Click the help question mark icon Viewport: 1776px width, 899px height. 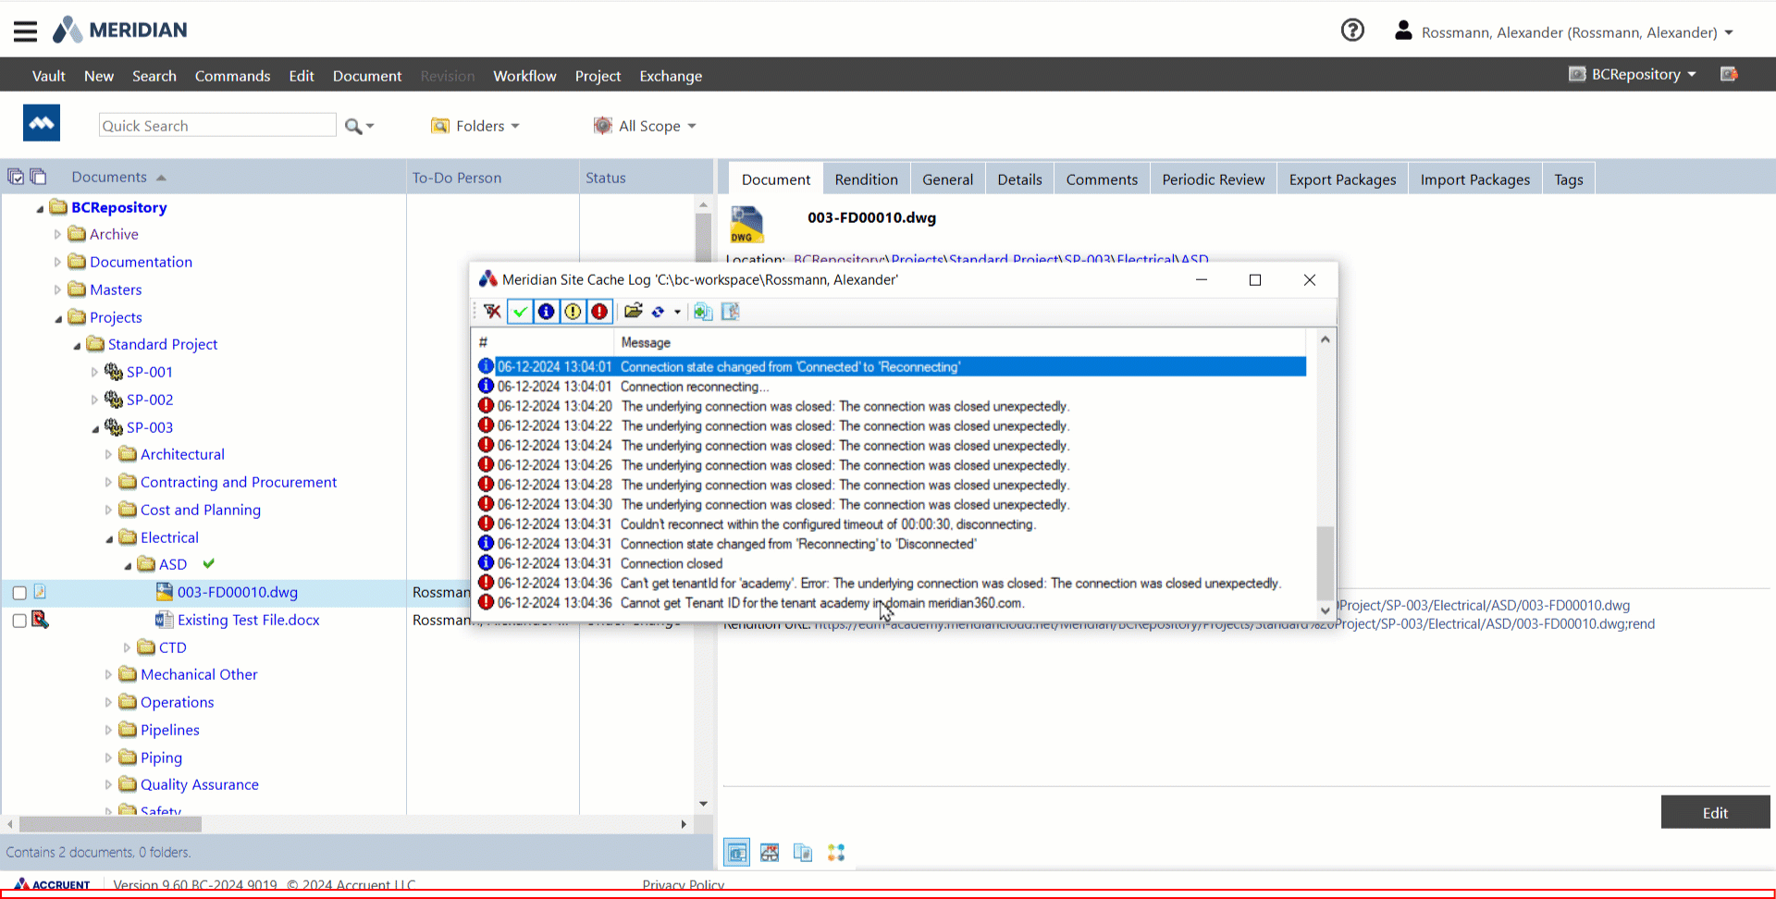(1352, 31)
